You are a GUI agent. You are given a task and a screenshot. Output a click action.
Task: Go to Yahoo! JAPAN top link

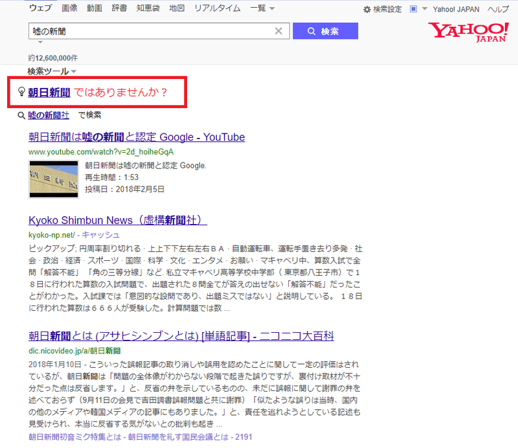pyautogui.click(x=456, y=9)
